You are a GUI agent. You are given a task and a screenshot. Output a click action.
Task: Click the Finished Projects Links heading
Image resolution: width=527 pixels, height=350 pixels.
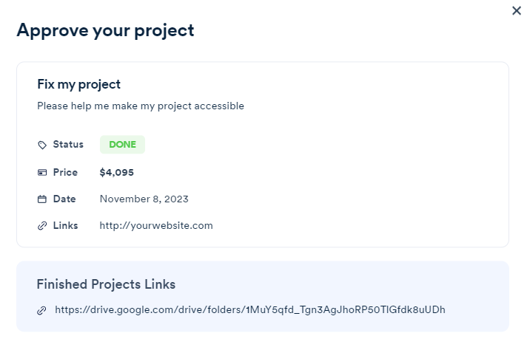pyautogui.click(x=106, y=284)
